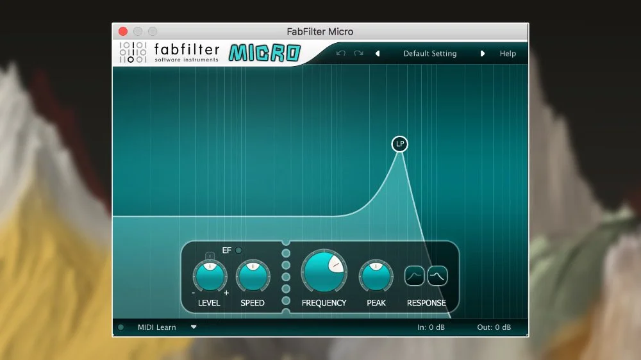Click the LEVEL knob

[x=210, y=276]
